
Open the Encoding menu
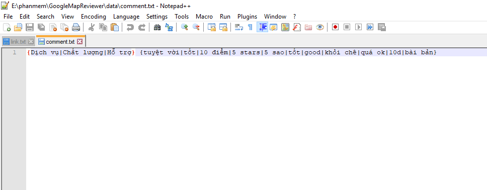click(94, 17)
